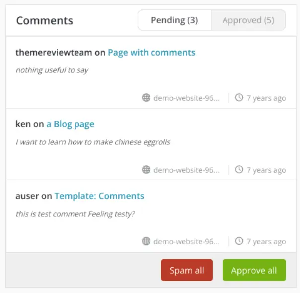
Task: Click globe icon on themereviewteam comment
Action: coord(146,98)
